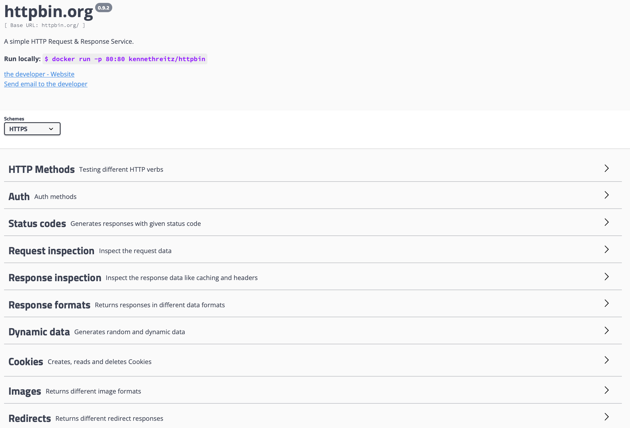Click the Redirects row chevron arrow
630x428 pixels.
[606, 417]
